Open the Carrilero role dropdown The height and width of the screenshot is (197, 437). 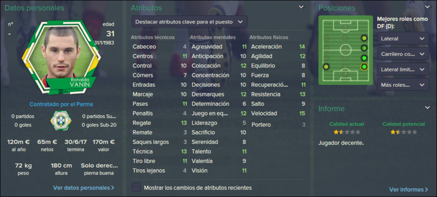[403, 53]
